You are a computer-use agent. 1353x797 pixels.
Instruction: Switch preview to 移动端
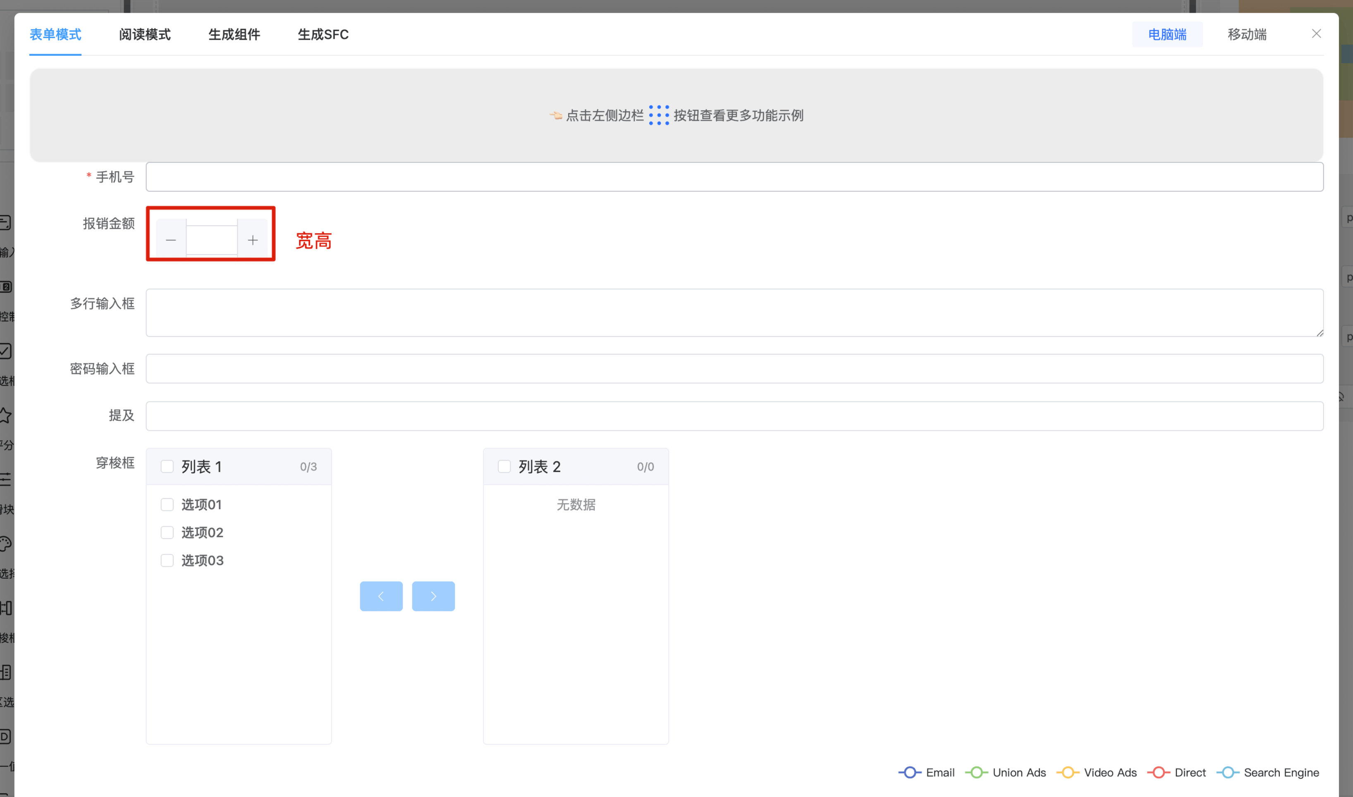1247,34
